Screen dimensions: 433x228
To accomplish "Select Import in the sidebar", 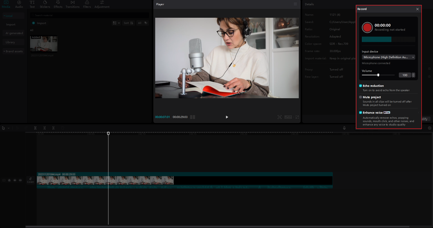I will 11,24.
